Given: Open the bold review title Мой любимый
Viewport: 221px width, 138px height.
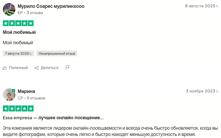Looking at the screenshot, I should 19,32.
